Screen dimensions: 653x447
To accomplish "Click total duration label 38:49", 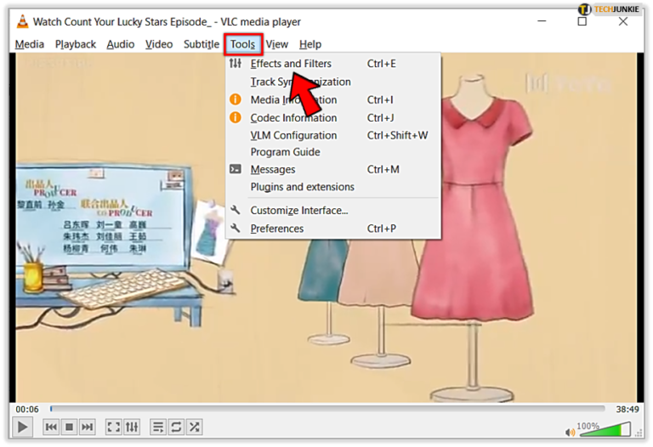I will [627, 410].
